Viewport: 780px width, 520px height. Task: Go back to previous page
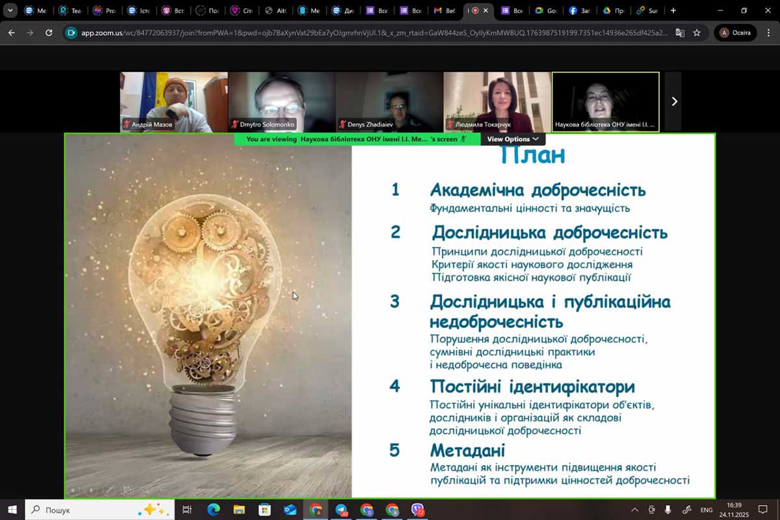coord(12,32)
